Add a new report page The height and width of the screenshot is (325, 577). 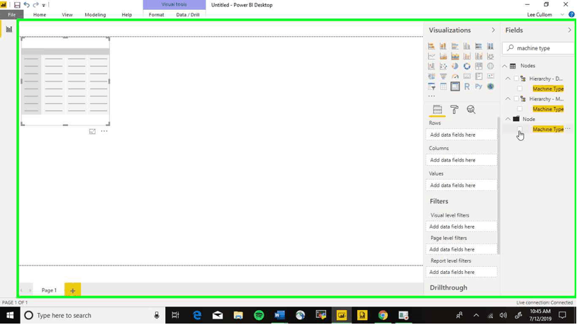(x=72, y=290)
